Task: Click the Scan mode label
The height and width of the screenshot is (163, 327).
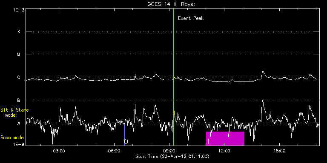Action: [12, 138]
